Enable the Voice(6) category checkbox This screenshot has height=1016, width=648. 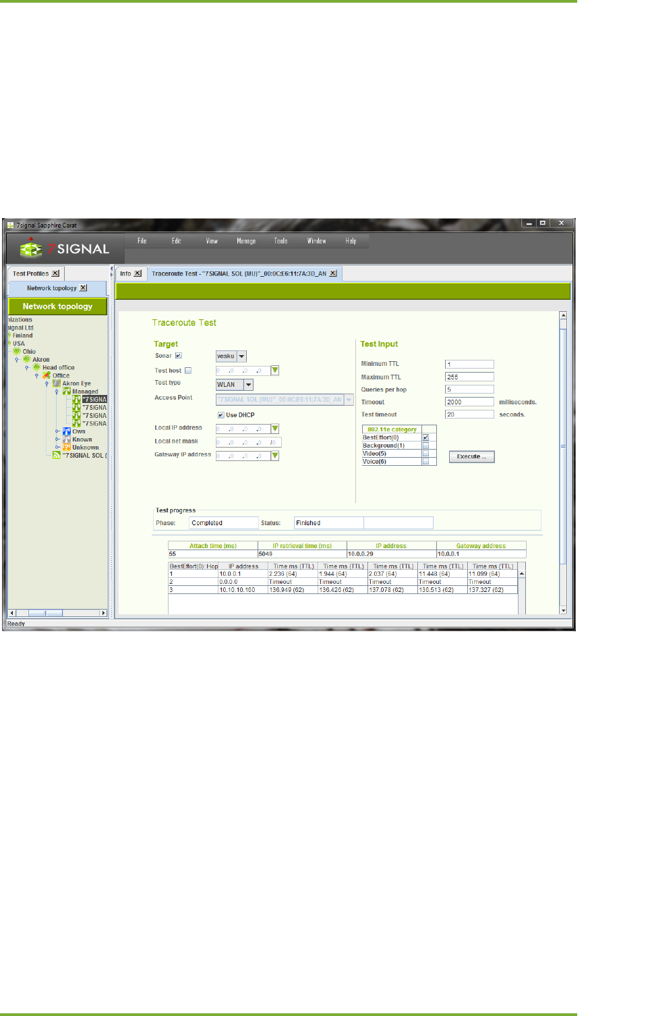425,462
